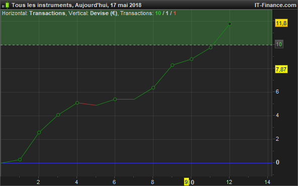Click the grey '10' target level label
The width and height of the screenshot is (298, 186).
pyautogui.click(x=279, y=44)
